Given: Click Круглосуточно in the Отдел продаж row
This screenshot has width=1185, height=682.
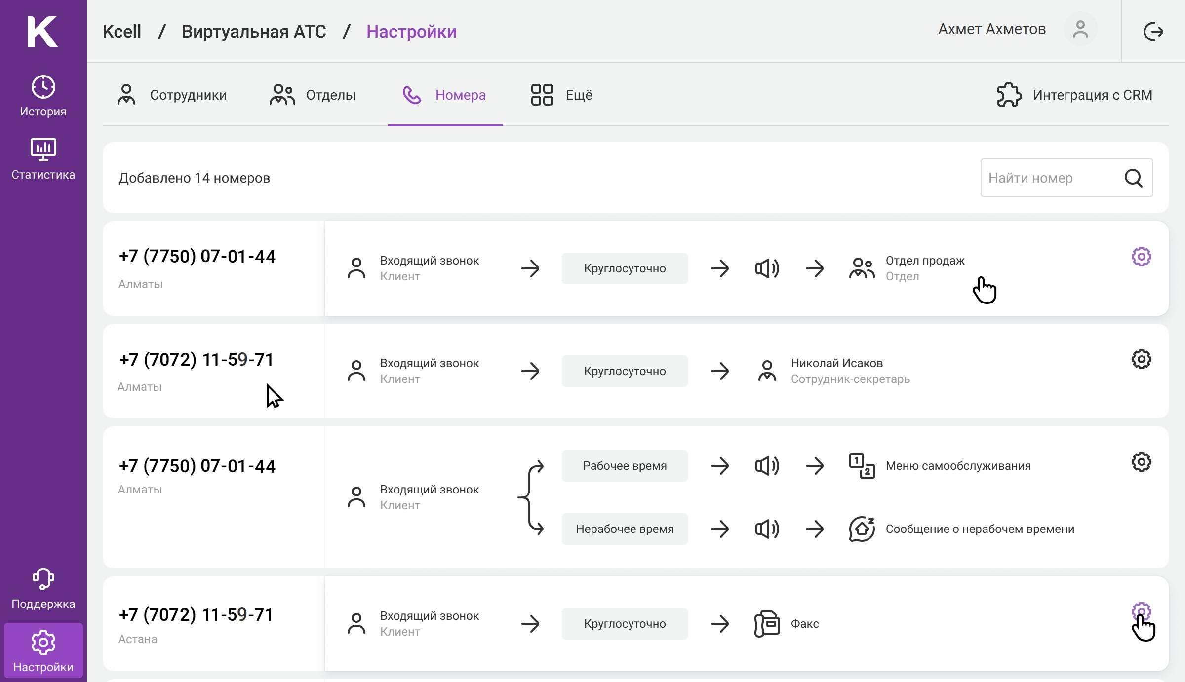Looking at the screenshot, I should pyautogui.click(x=625, y=268).
